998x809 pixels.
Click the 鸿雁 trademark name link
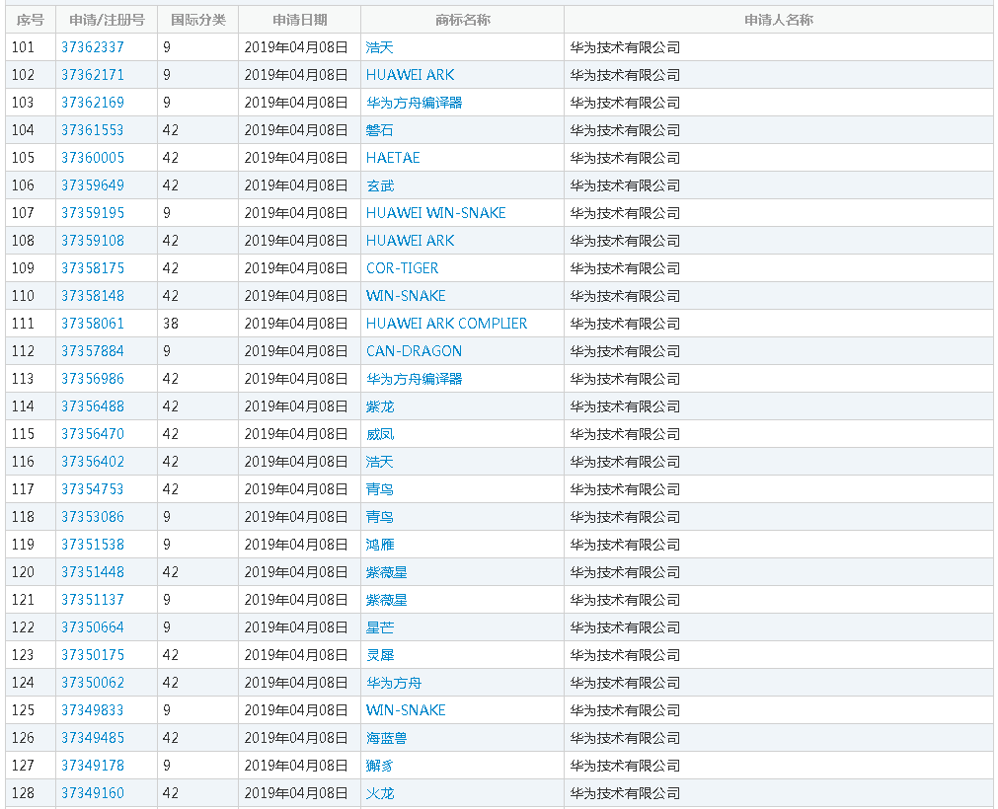point(380,545)
